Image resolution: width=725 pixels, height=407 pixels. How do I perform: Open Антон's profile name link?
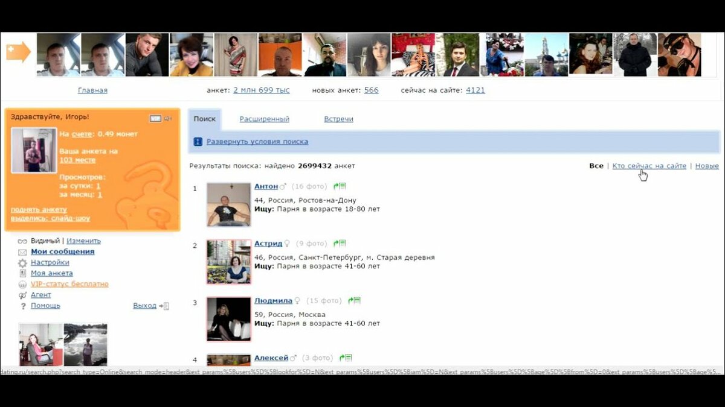[266, 186]
